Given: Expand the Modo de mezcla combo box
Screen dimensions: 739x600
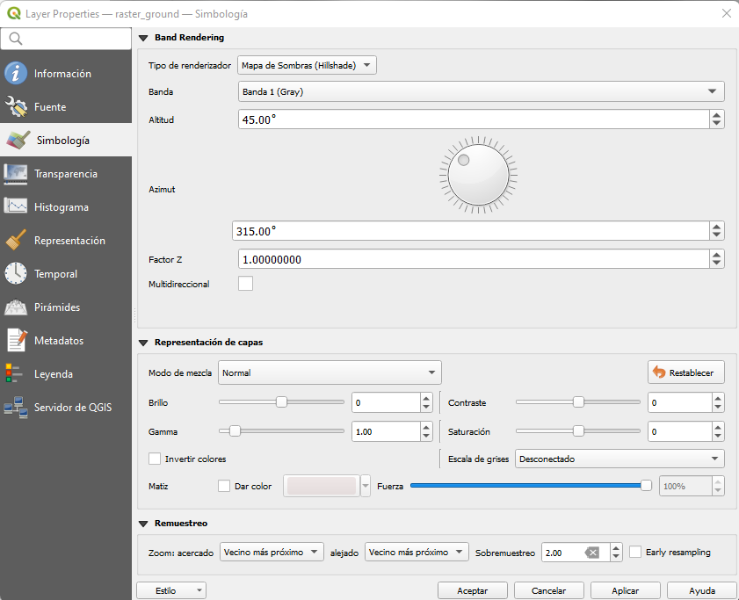Looking at the screenshot, I should click(x=330, y=372).
